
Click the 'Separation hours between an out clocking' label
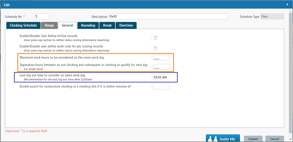click(x=84, y=65)
